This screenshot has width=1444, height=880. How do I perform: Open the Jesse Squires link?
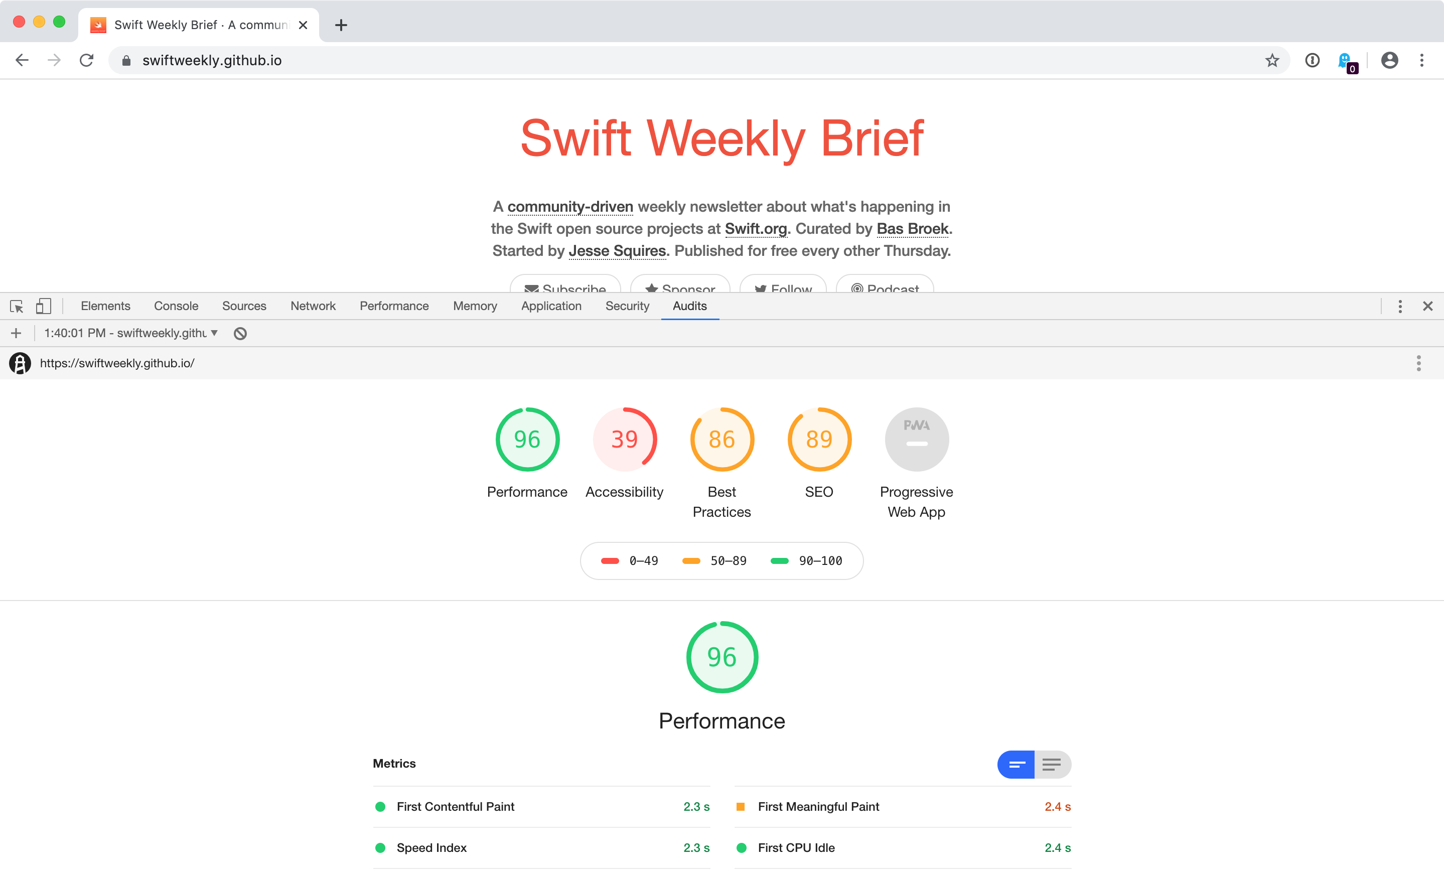(x=617, y=251)
